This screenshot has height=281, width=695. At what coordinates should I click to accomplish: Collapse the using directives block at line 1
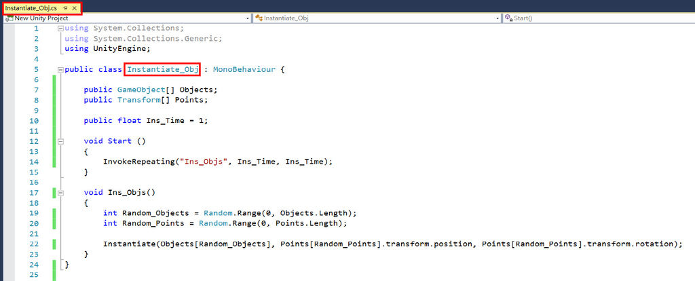(60, 29)
